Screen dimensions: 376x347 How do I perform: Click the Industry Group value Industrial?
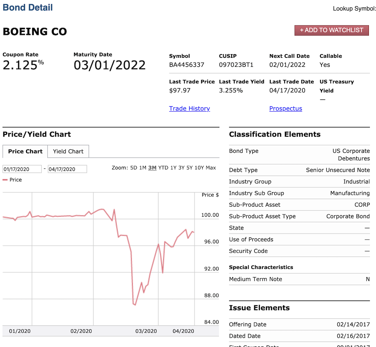tap(356, 182)
